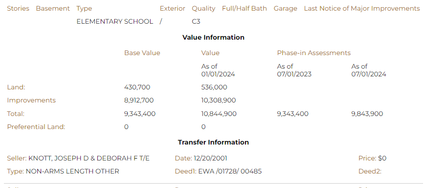Viewport: 425px width, 188px height.
Task: Select the Basement column header
Action: tap(53, 8)
